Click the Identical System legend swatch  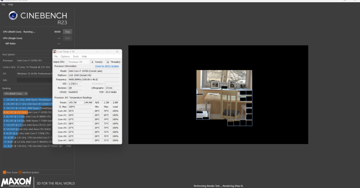(x=20, y=172)
